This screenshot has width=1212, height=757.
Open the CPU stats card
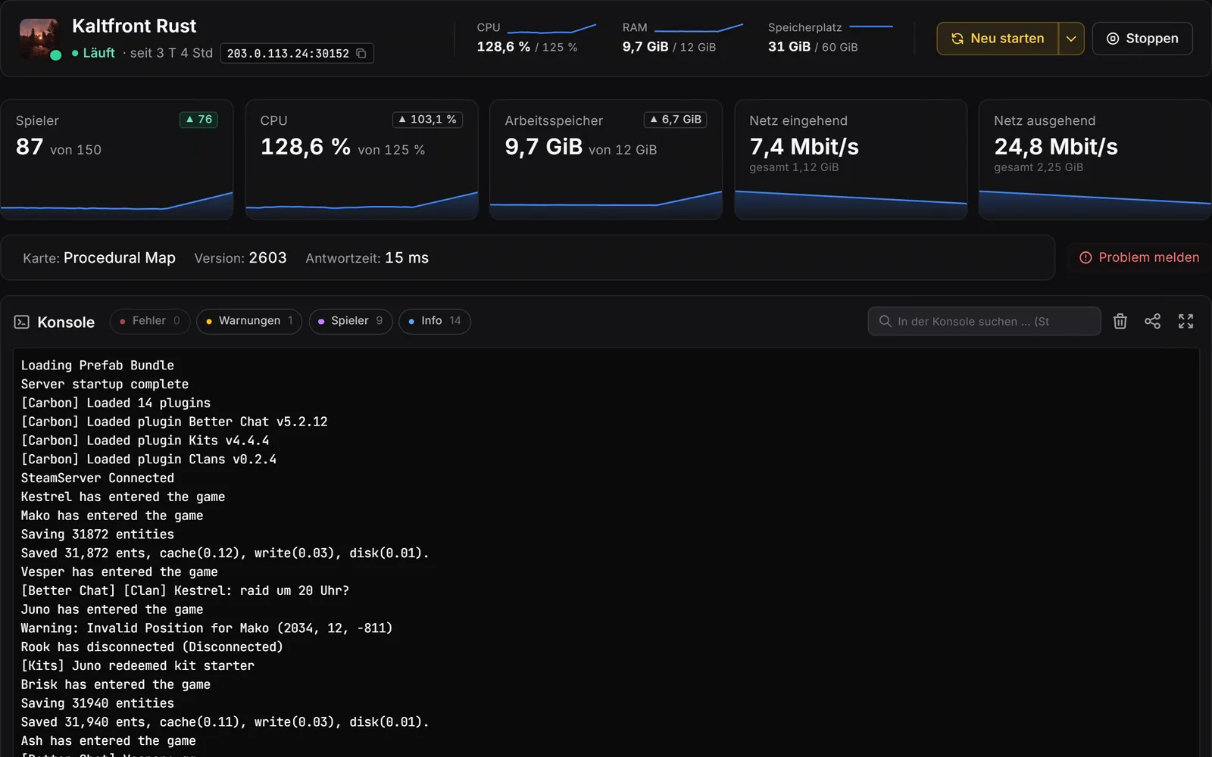coord(361,160)
